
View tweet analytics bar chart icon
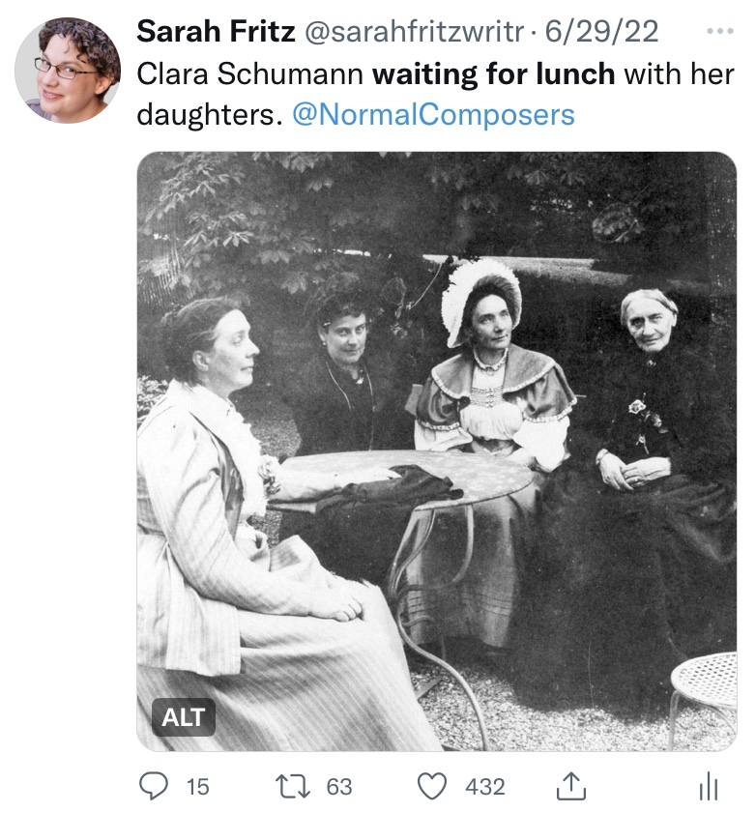click(709, 788)
